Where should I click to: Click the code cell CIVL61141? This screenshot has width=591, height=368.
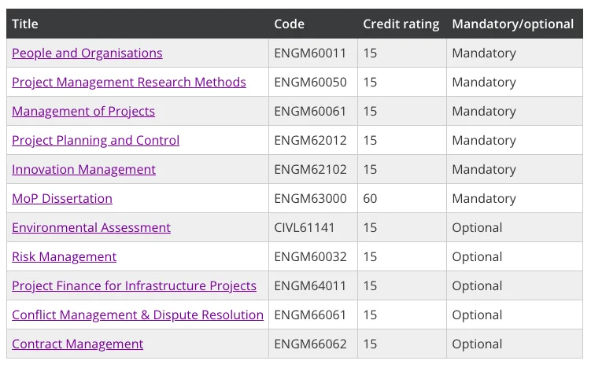click(x=305, y=228)
